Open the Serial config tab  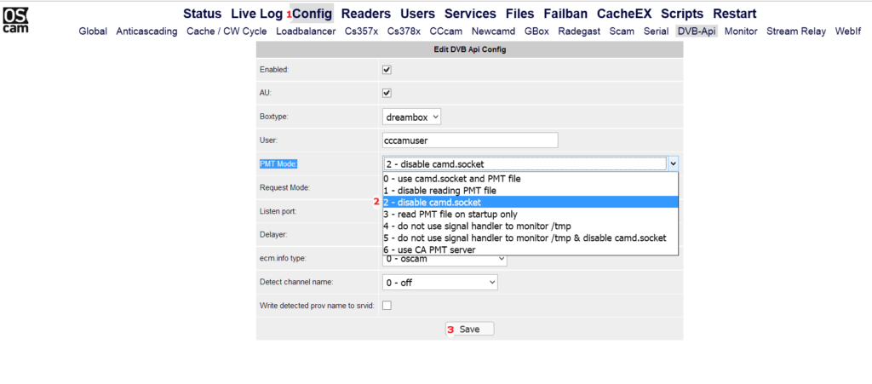click(656, 32)
